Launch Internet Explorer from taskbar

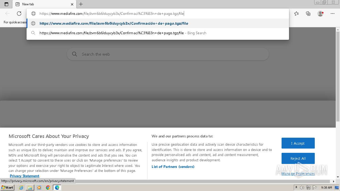[21, 188]
